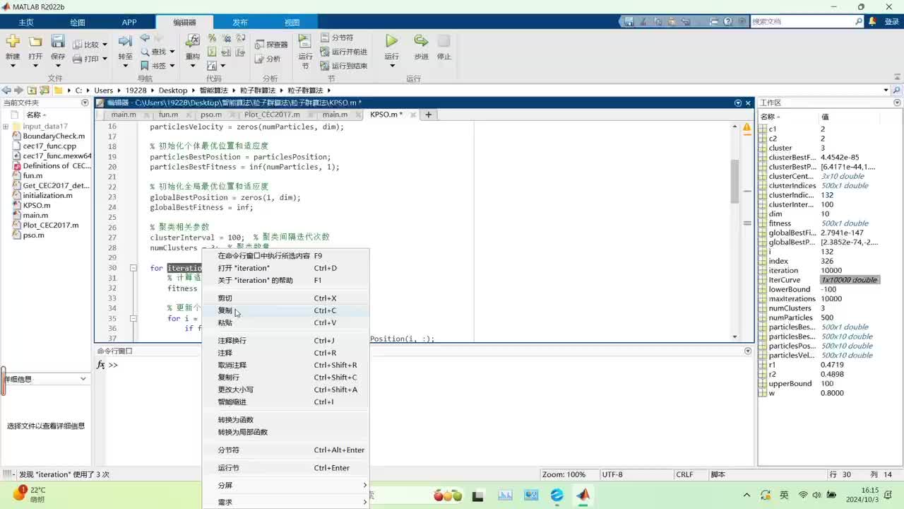Click the green Run (运行) button

coord(391,42)
